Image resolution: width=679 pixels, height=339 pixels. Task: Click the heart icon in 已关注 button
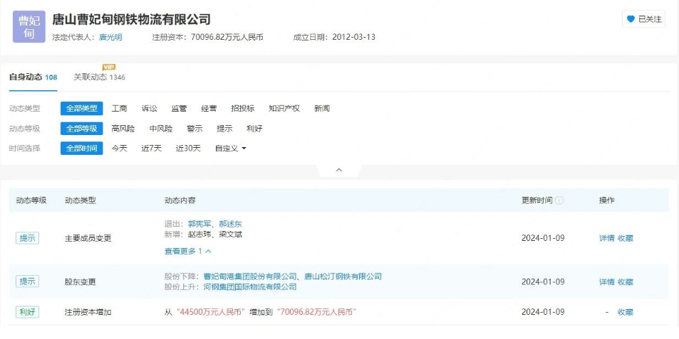[x=631, y=19]
